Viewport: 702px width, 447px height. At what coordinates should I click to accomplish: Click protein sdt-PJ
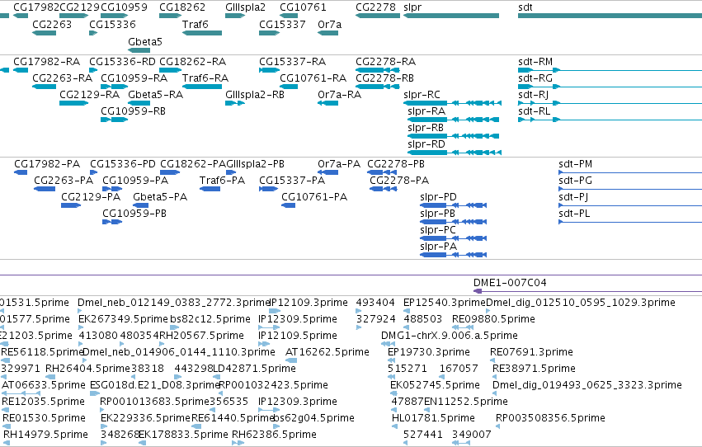point(630,205)
